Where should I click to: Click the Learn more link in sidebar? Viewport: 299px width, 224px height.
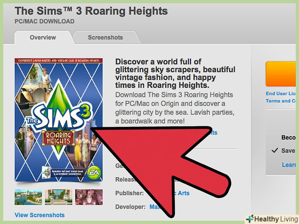tap(289, 165)
